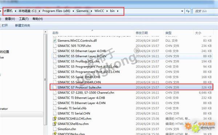The image size is (218, 135).
Task: Expand the arrow after Siemens in the path
Action: click(92, 11)
